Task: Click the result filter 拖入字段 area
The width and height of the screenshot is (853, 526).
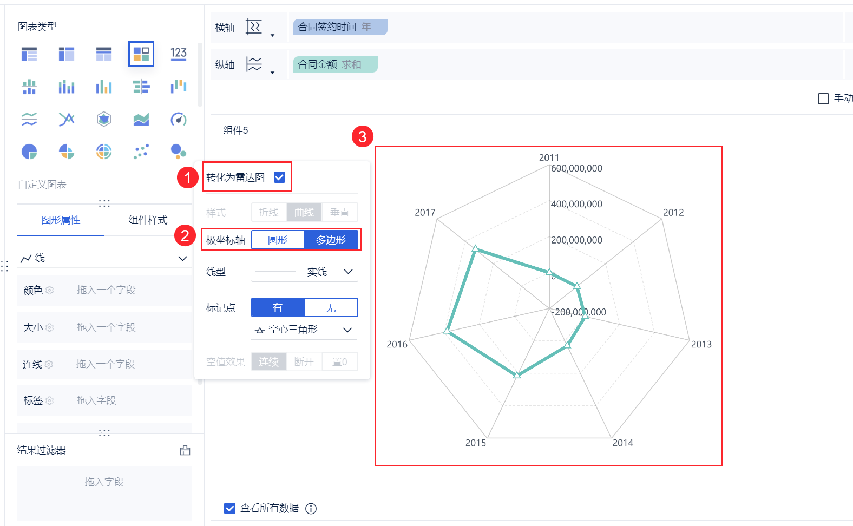Action: [x=104, y=482]
